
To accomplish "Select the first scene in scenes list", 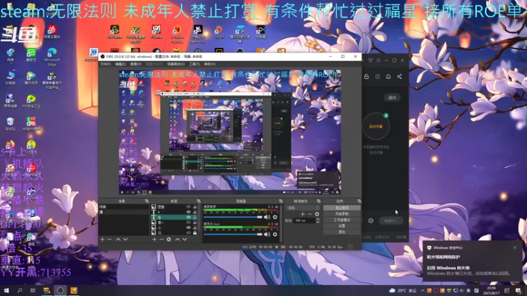I will click(124, 207).
